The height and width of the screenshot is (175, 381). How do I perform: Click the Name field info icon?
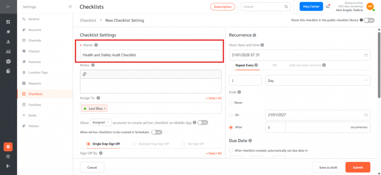point(96,45)
